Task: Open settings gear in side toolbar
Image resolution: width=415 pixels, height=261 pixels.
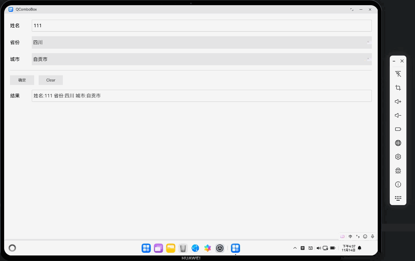Action: click(398, 157)
